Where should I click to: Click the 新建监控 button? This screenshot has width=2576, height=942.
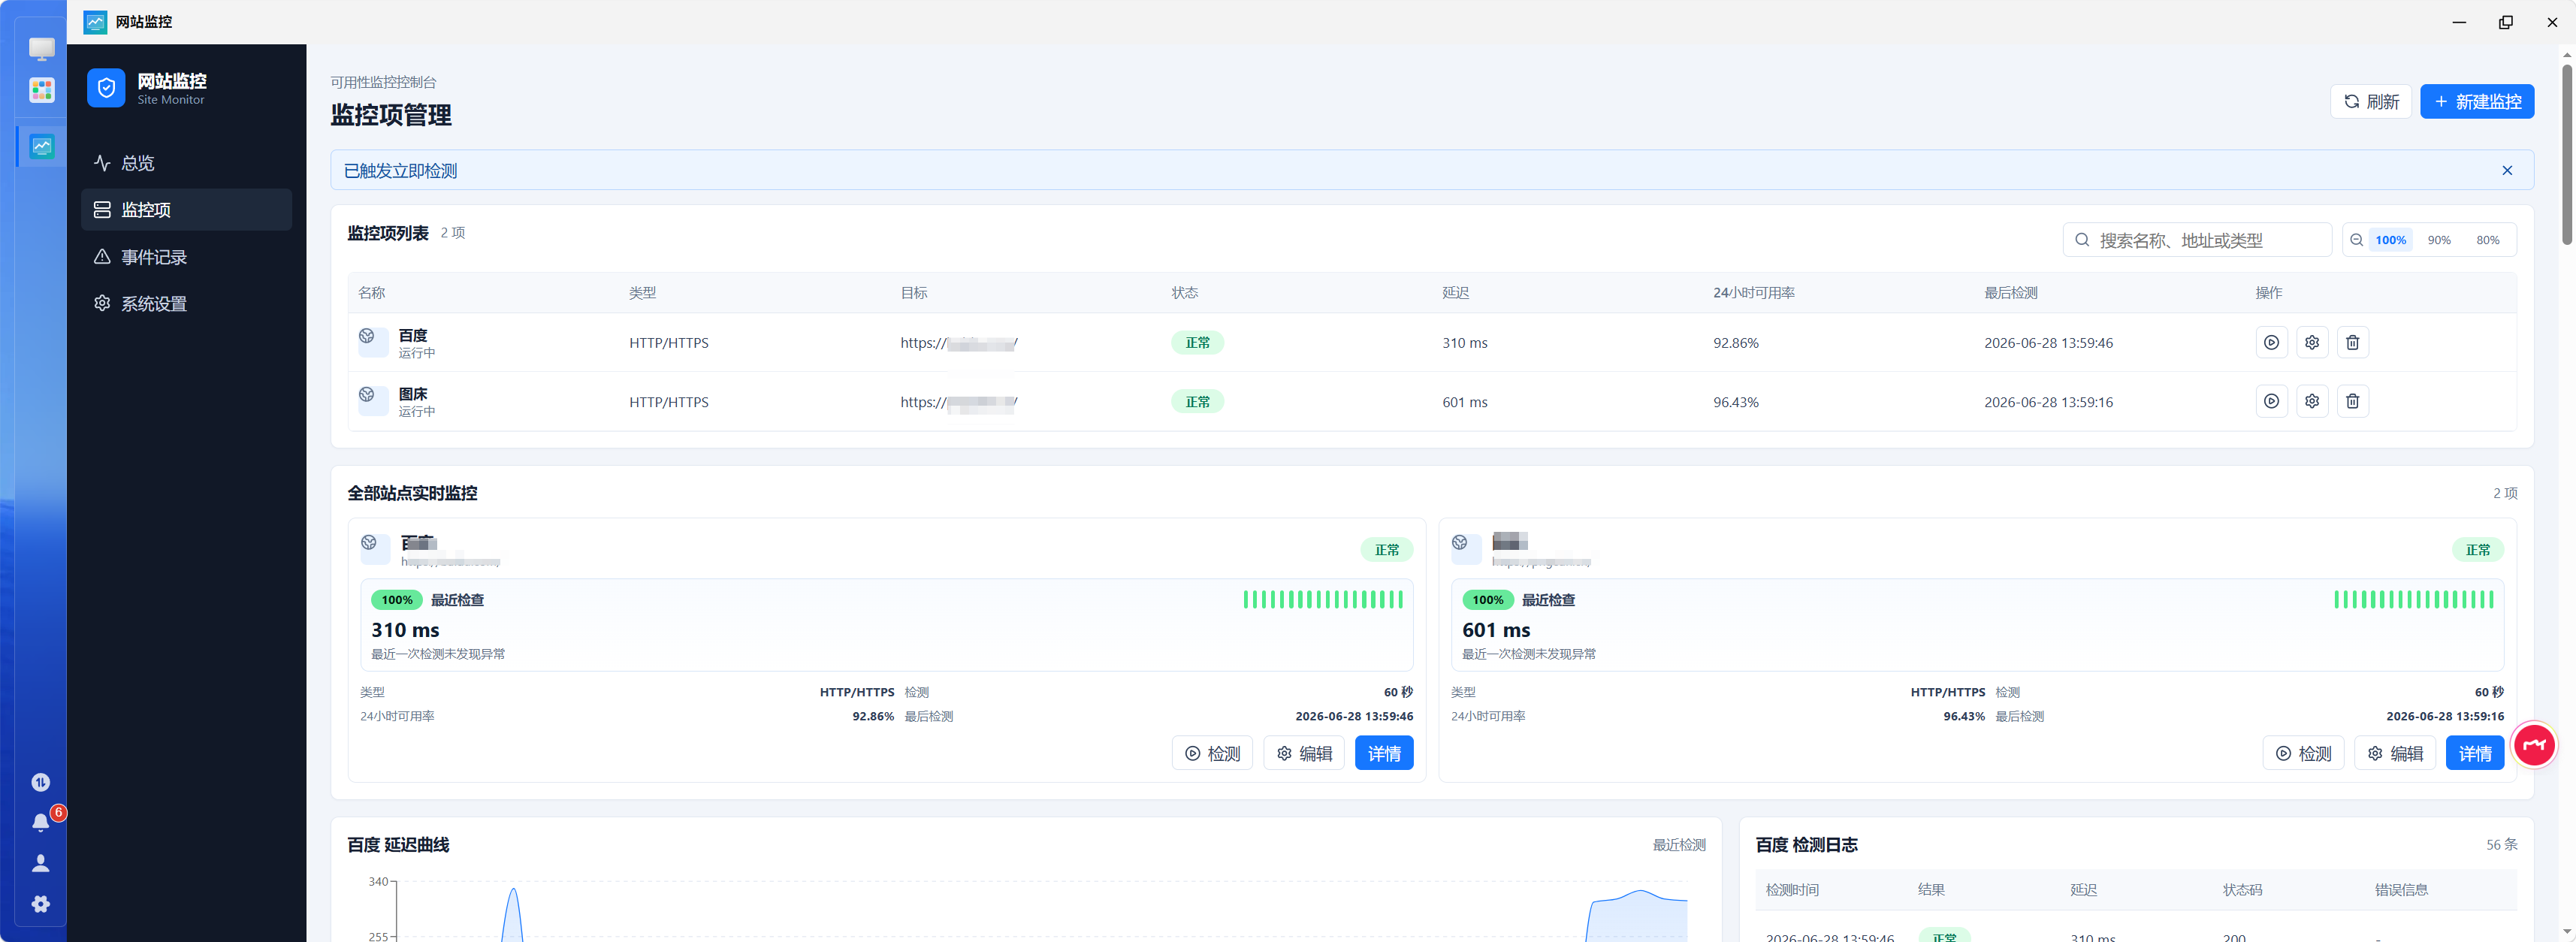(x=2476, y=102)
